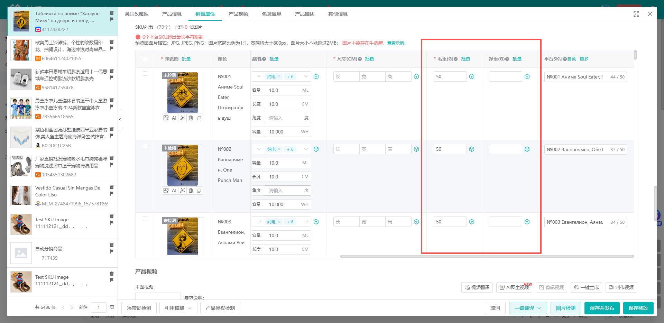The width and height of the screenshot is (664, 323).
Task: Copy the №001 preview image
Action: 199,118
